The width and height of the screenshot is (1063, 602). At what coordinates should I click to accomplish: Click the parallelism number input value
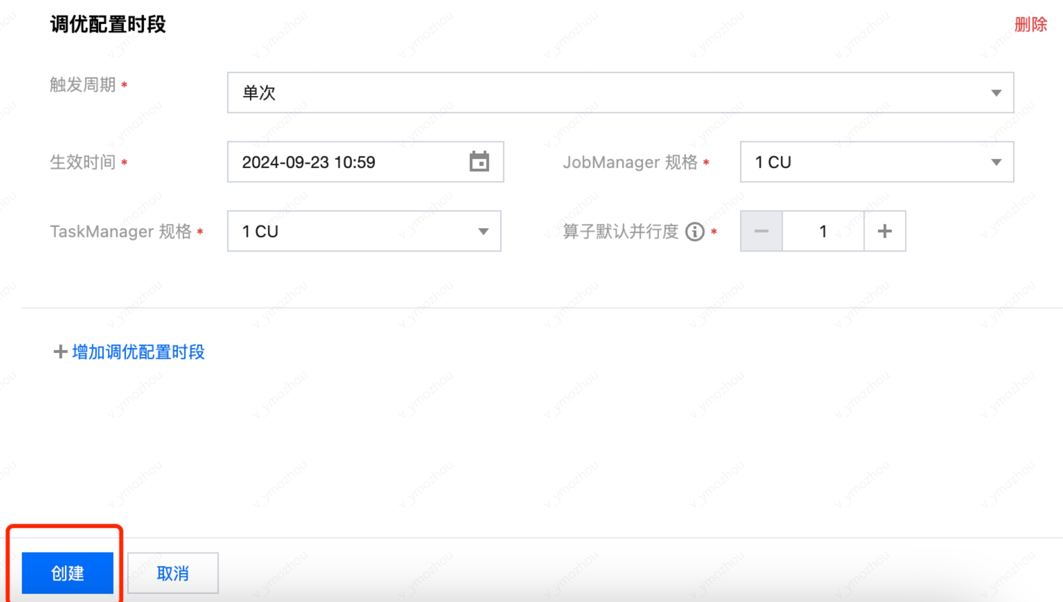[x=823, y=231]
